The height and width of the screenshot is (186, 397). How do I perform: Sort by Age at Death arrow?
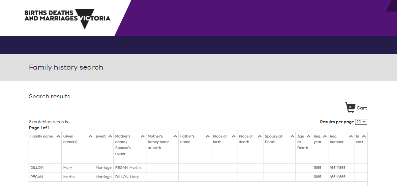(309, 137)
